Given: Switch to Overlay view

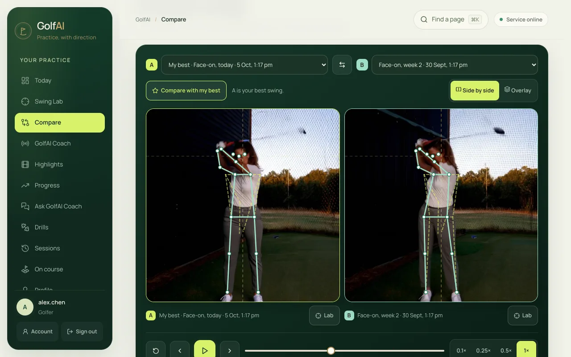Looking at the screenshot, I should 518,91.
